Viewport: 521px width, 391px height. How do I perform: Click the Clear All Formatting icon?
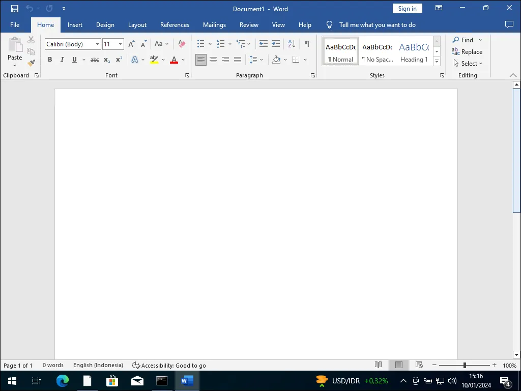[x=182, y=44]
